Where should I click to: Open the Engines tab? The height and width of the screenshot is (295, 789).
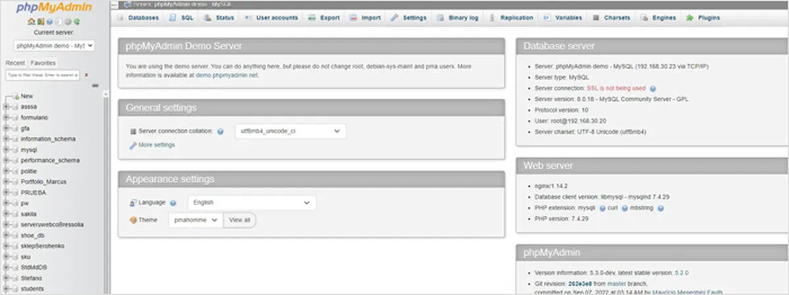coord(658,18)
